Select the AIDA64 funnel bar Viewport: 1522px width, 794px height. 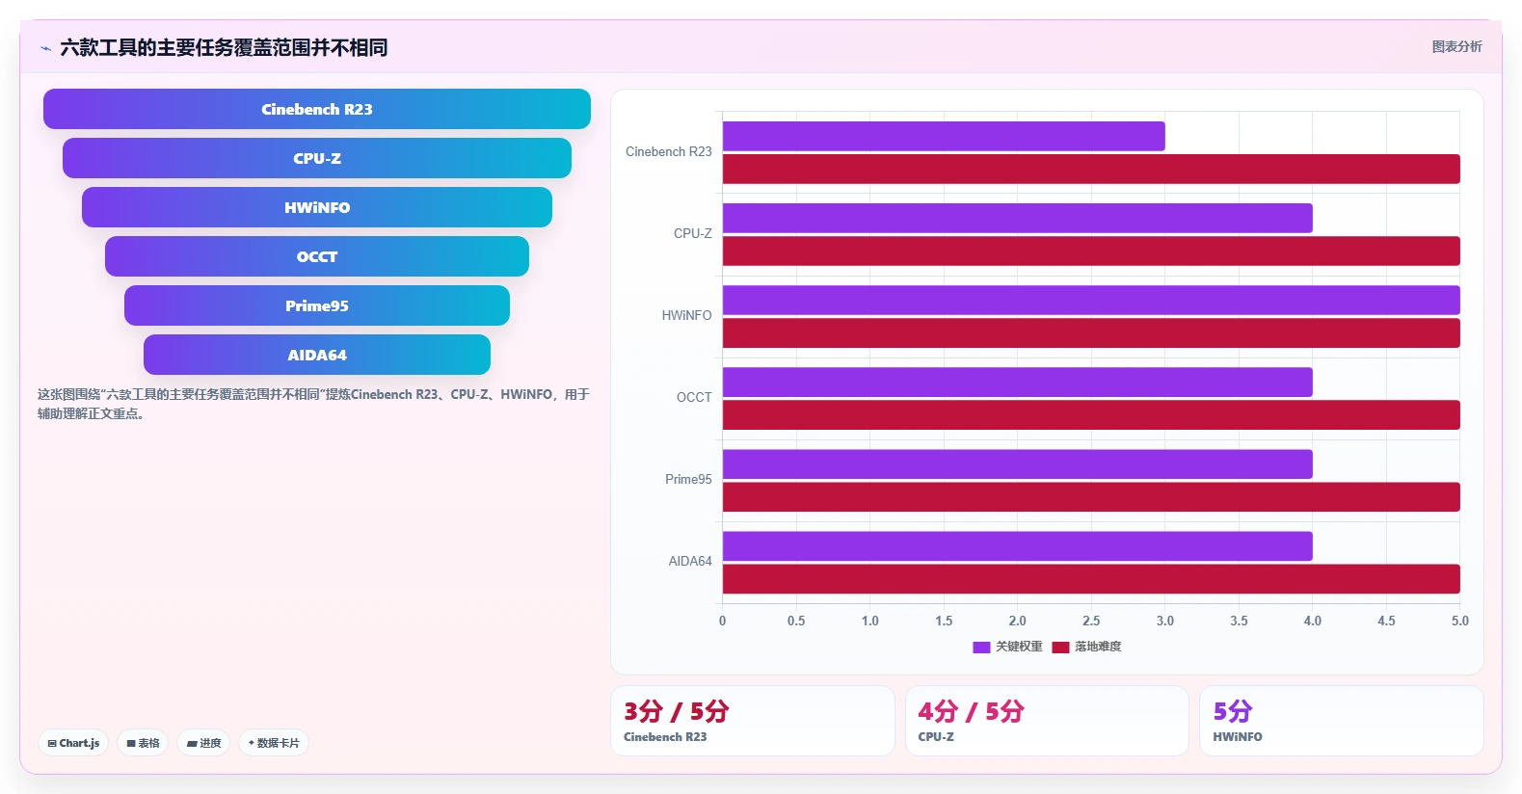tap(317, 355)
